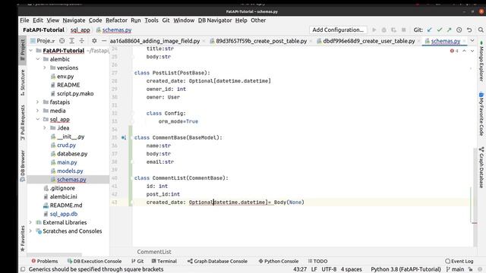This screenshot has height=273, width=486.
Task: Click the gutter override icon beside CommentBase
Action: coord(124,137)
